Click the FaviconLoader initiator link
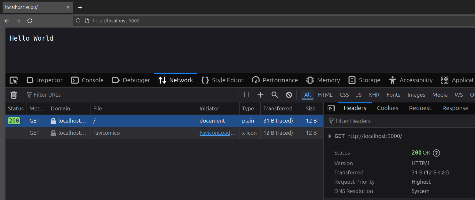The height and width of the screenshot is (200, 475). 218,133
